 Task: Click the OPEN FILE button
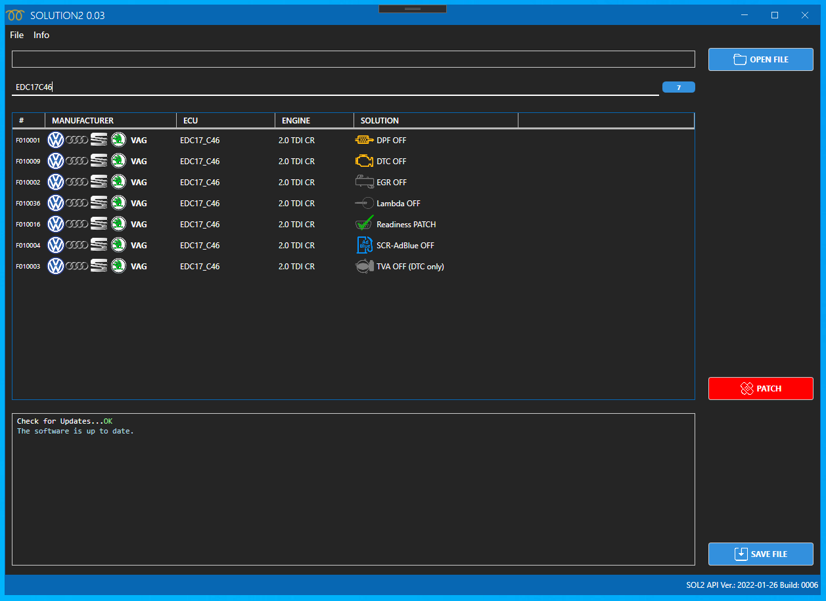[761, 59]
